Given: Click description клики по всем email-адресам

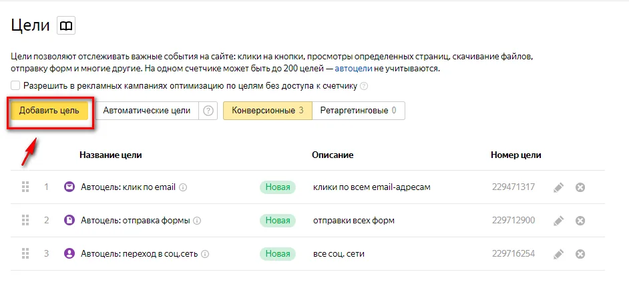Looking at the screenshot, I should click(x=372, y=187).
